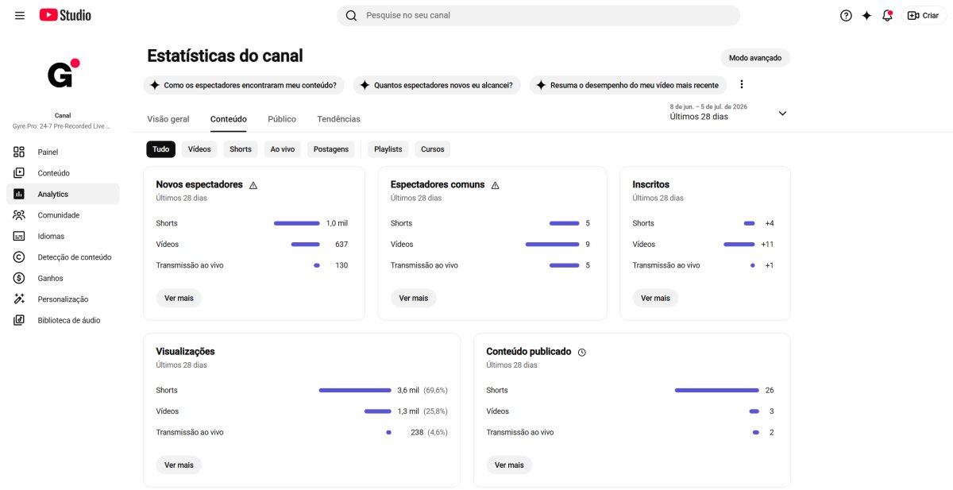
Task: Switch to the Visão geral tab
Action: click(168, 119)
